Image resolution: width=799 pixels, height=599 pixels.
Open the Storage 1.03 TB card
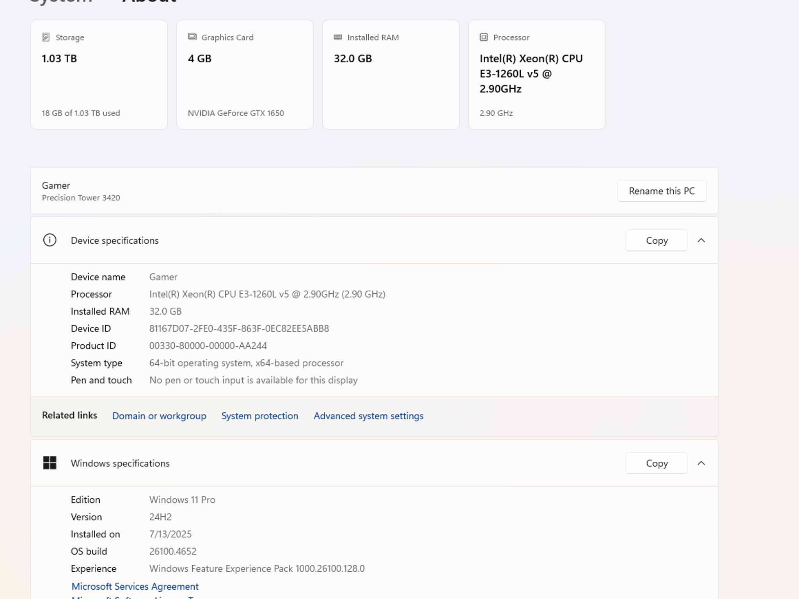[x=99, y=74]
